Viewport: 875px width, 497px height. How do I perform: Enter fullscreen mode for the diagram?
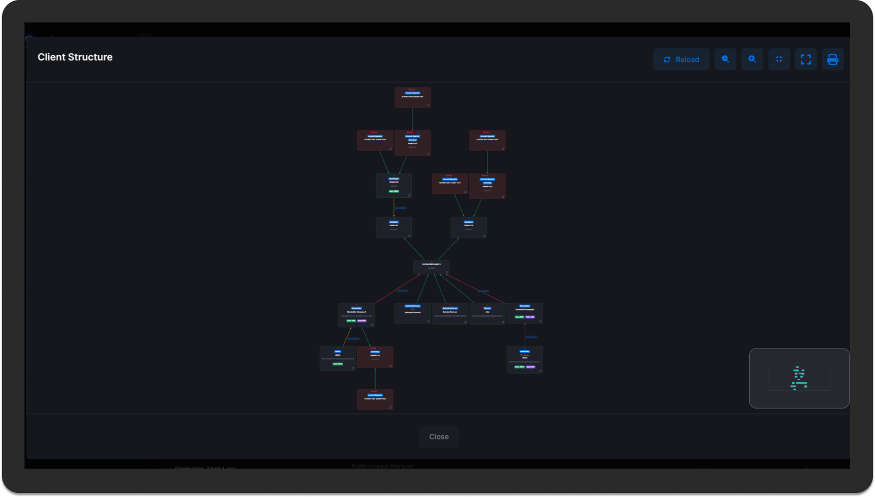[x=806, y=59]
